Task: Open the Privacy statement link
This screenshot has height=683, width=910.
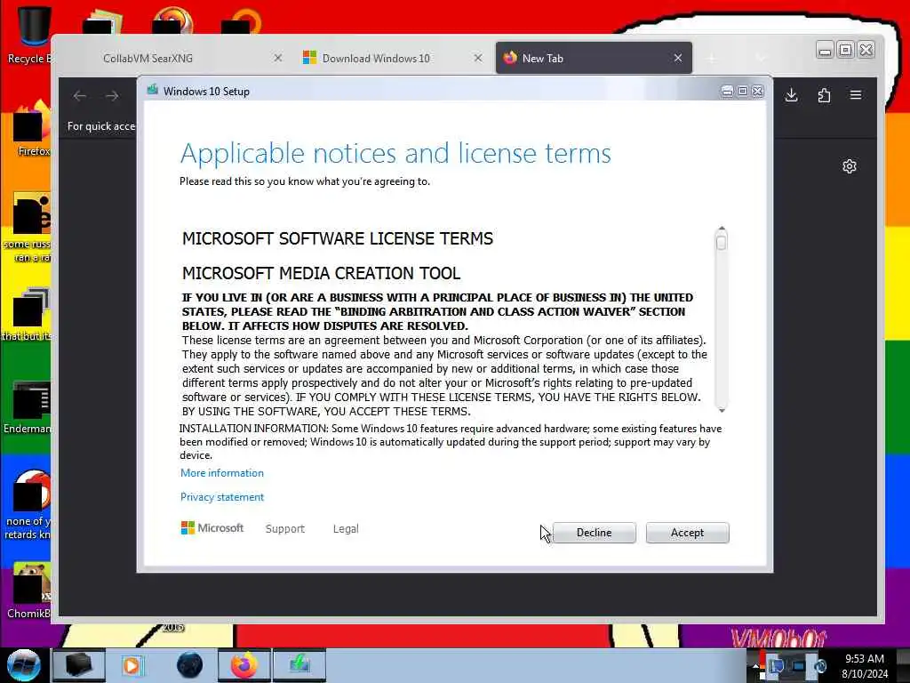Action: pos(221,497)
